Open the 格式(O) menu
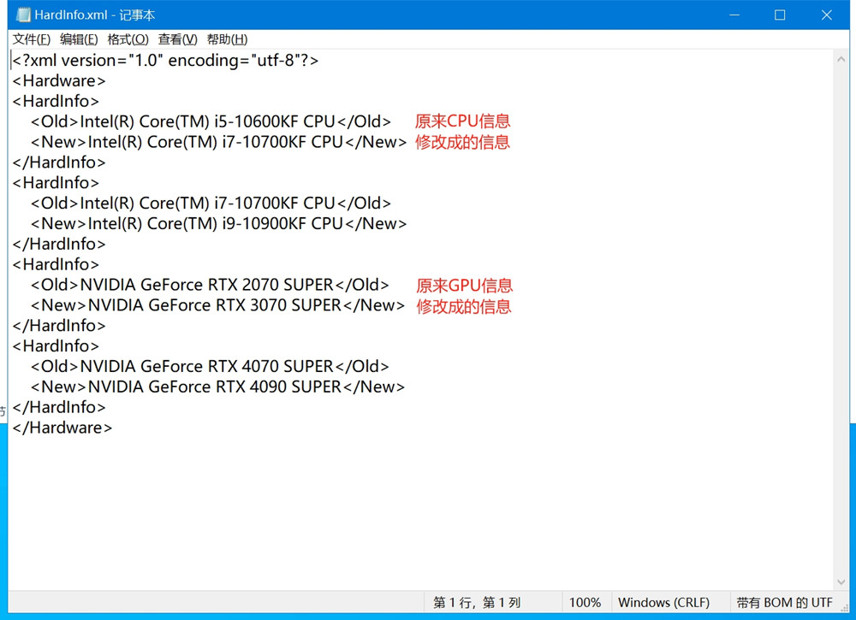This screenshot has height=620, width=856. click(x=128, y=39)
